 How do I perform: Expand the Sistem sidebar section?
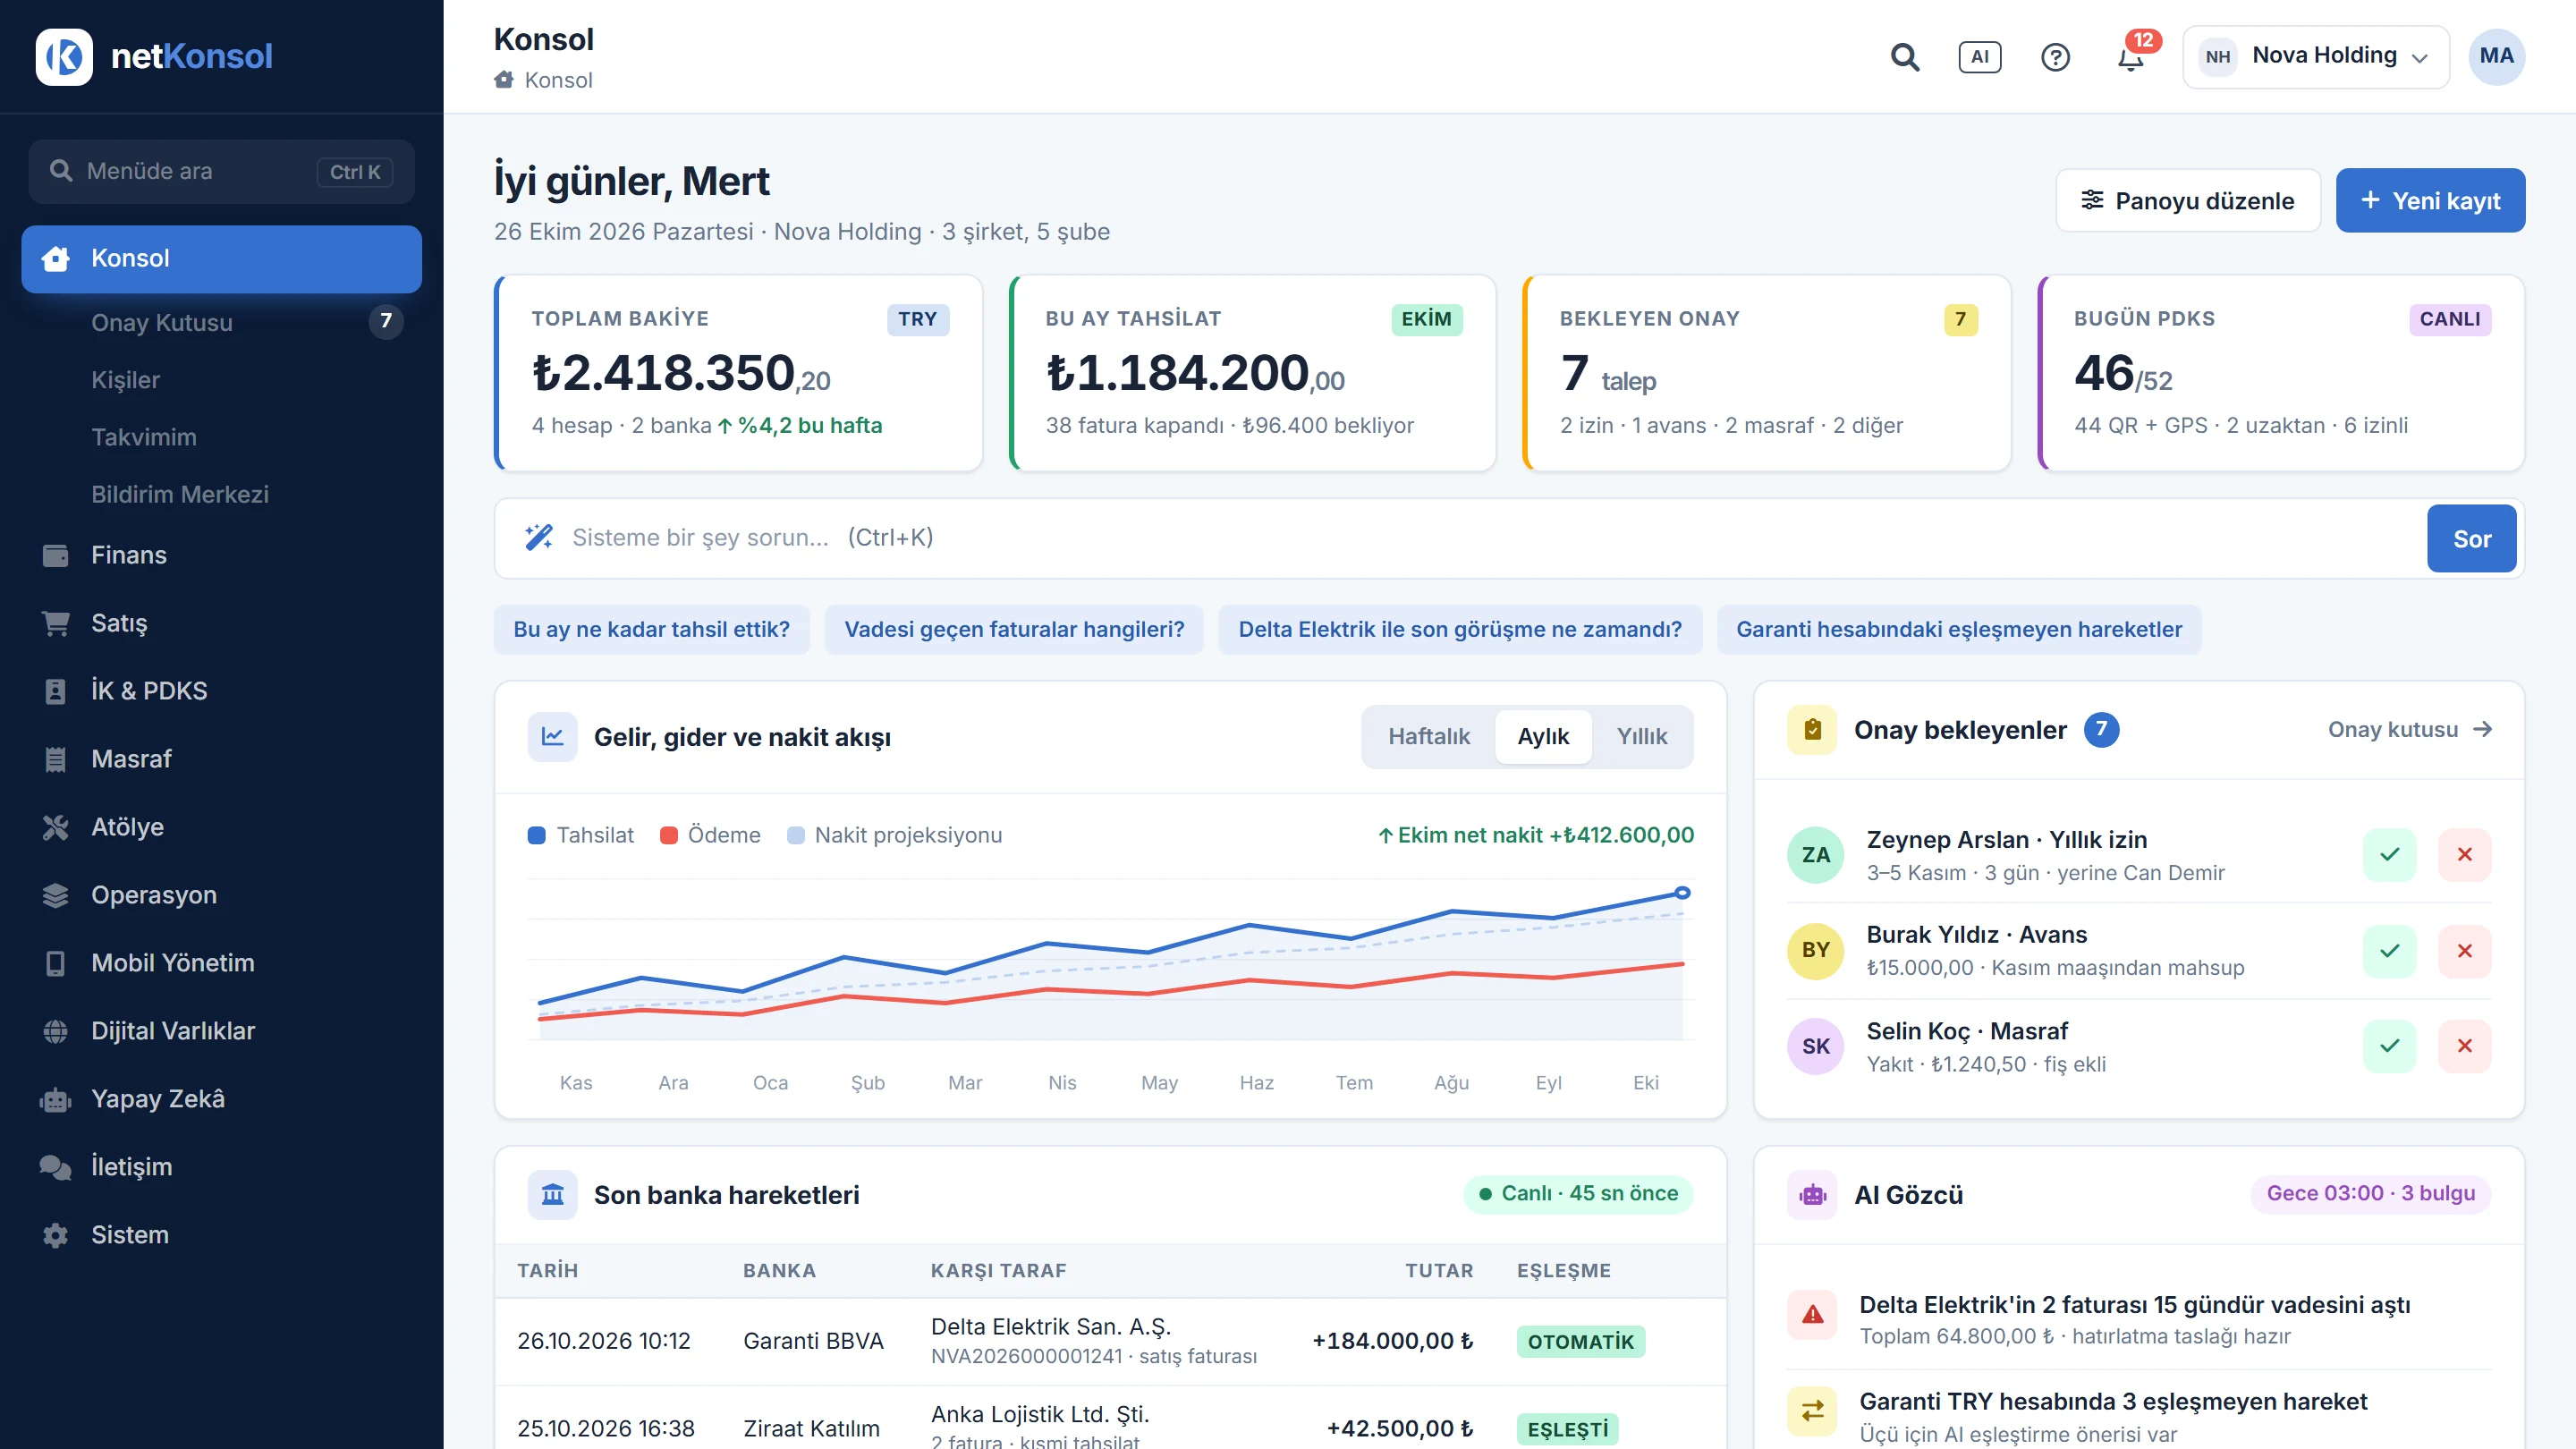pos(221,1235)
